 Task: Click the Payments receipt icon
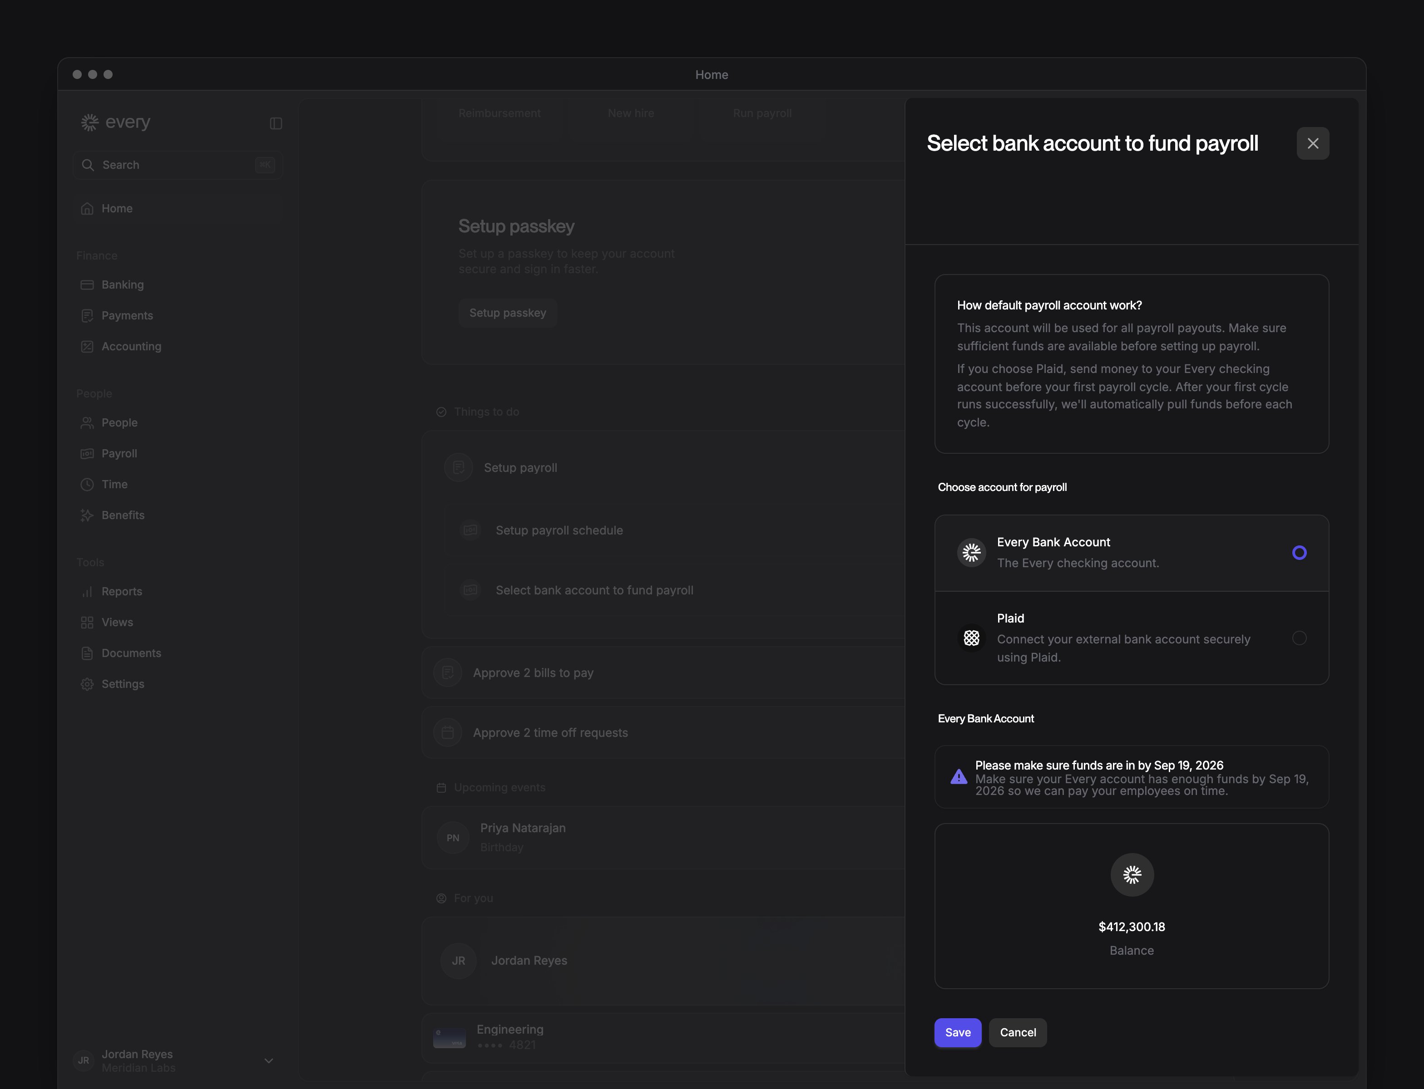[87, 316]
